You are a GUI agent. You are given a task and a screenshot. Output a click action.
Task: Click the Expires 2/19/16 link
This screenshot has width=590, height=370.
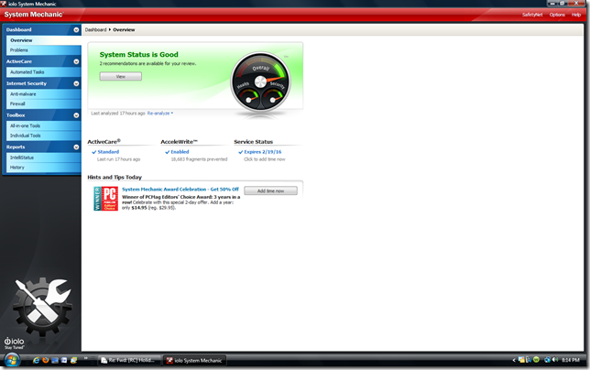tap(263, 152)
